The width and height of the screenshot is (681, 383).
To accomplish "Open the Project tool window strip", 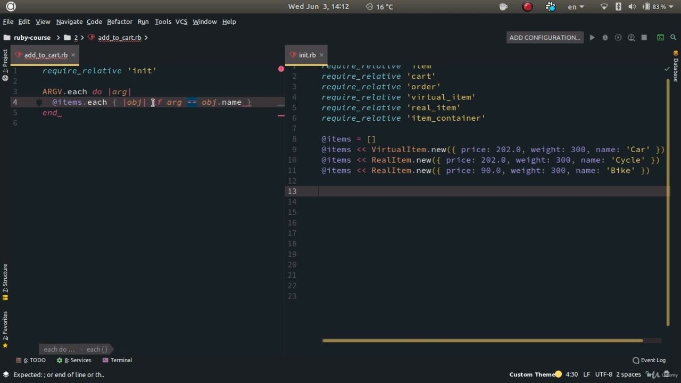I will pos(5,65).
